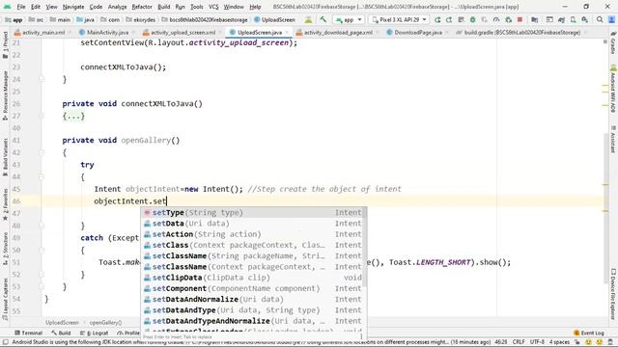Switch to activity_upload_screen.xml tab
Viewport: 618px width, 347px height.
coord(183,32)
